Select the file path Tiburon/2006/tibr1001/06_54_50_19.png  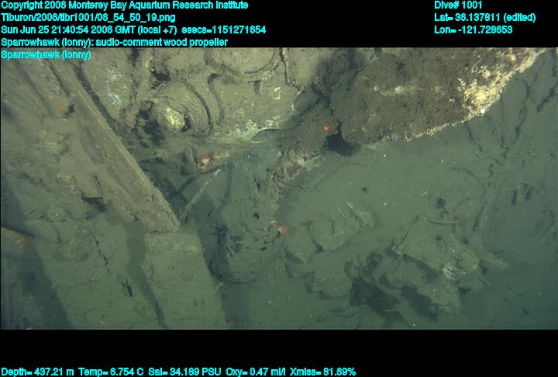pos(88,18)
